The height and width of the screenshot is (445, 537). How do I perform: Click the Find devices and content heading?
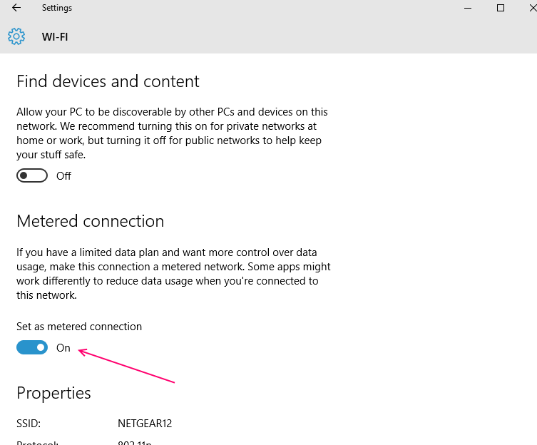[108, 81]
